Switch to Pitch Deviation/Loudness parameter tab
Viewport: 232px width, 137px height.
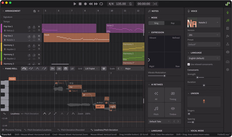[38, 130]
